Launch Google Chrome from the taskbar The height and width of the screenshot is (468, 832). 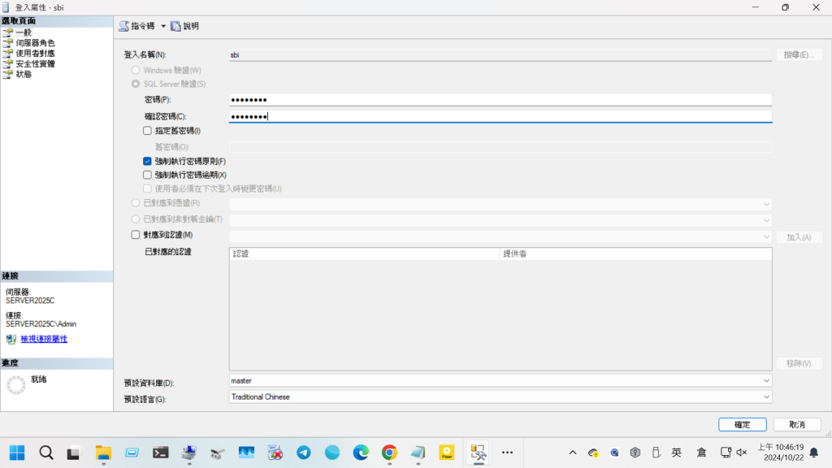[x=389, y=453]
